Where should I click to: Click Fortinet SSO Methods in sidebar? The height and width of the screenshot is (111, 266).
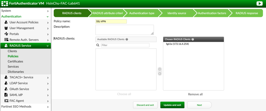point(16,107)
